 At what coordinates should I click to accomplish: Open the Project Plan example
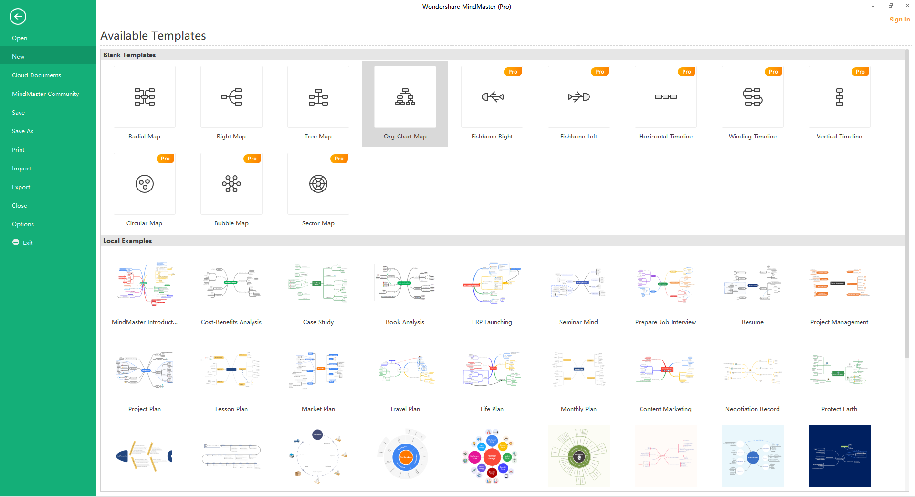coord(144,370)
